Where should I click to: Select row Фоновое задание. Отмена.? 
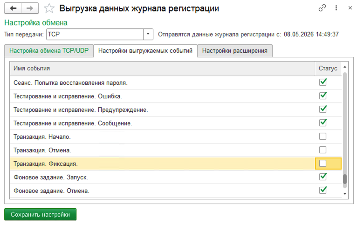176,191
